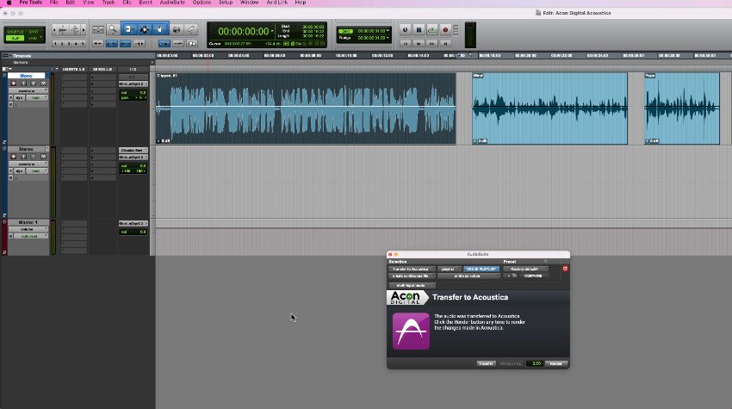Image resolution: width=732 pixels, height=409 pixels.
Task: Open the Setup menu
Action: 226,3
